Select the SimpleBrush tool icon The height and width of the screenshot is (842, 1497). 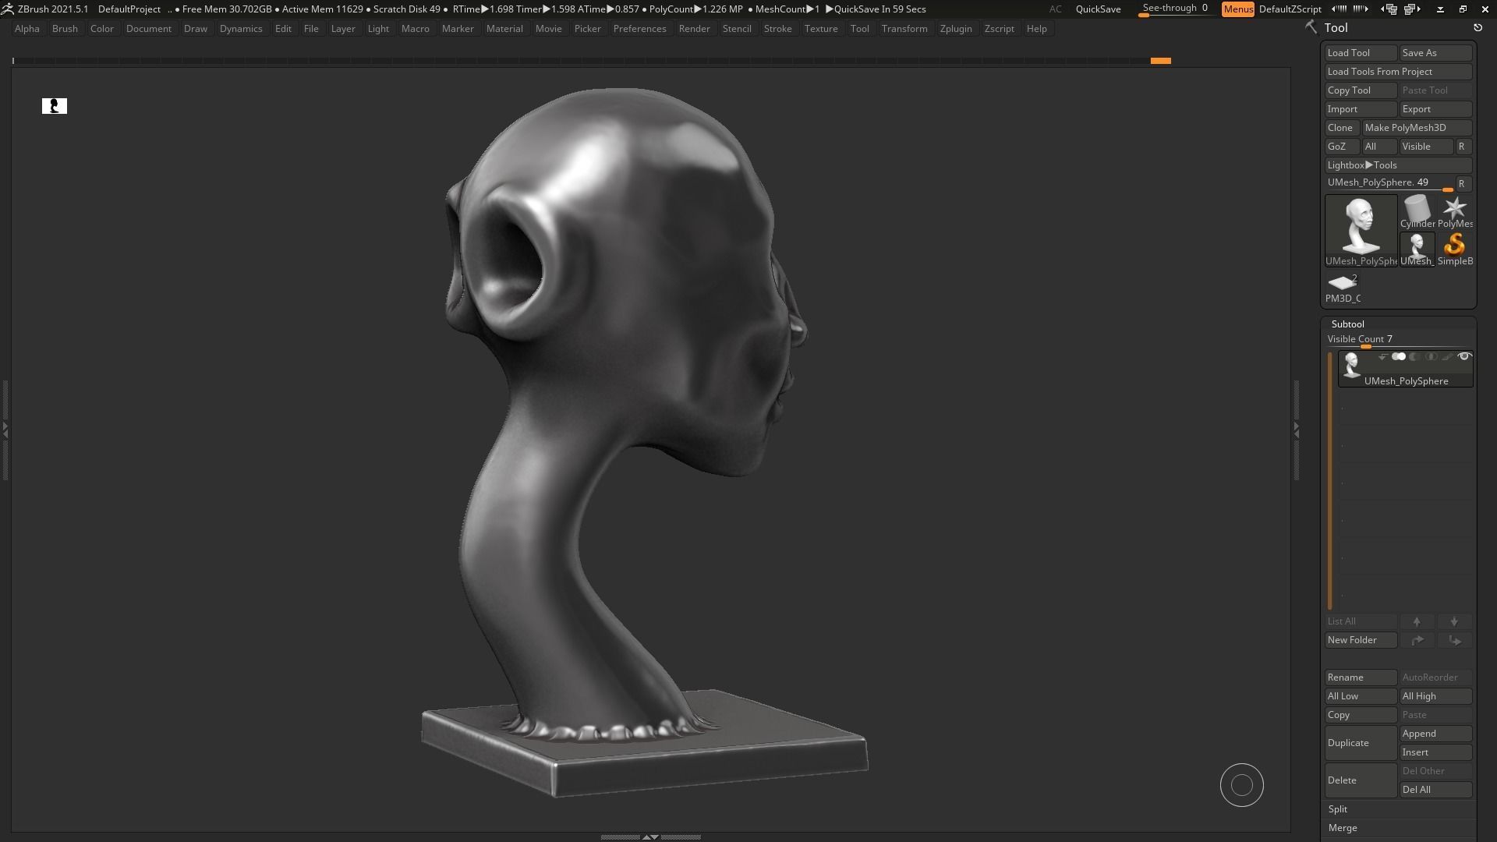(1455, 249)
